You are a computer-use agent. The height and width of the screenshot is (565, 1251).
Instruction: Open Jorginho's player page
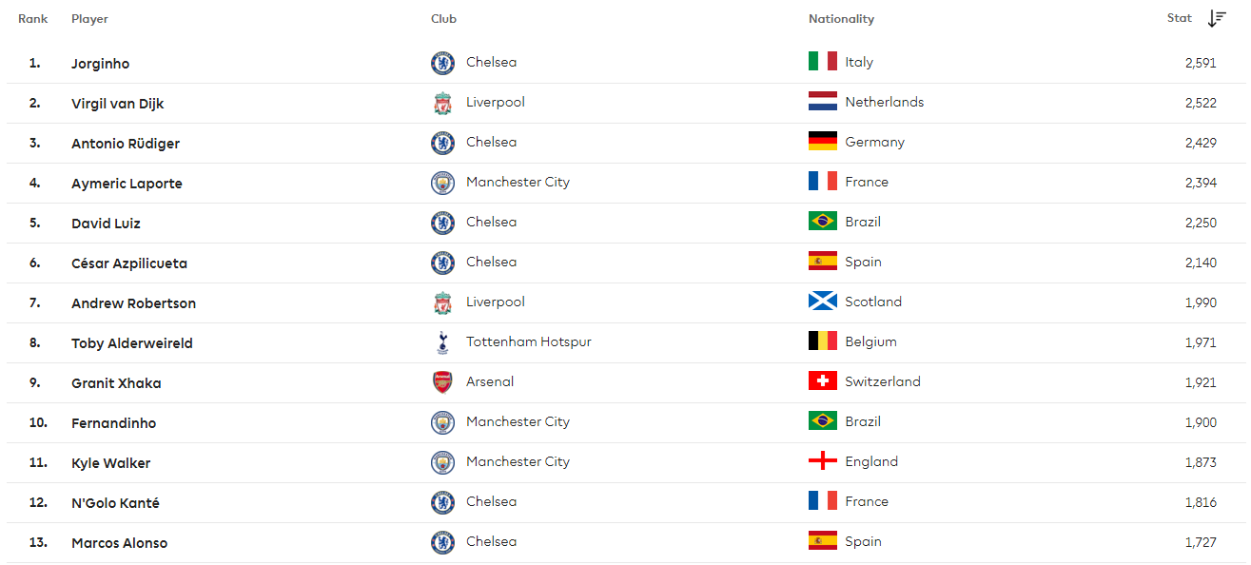[x=100, y=64]
